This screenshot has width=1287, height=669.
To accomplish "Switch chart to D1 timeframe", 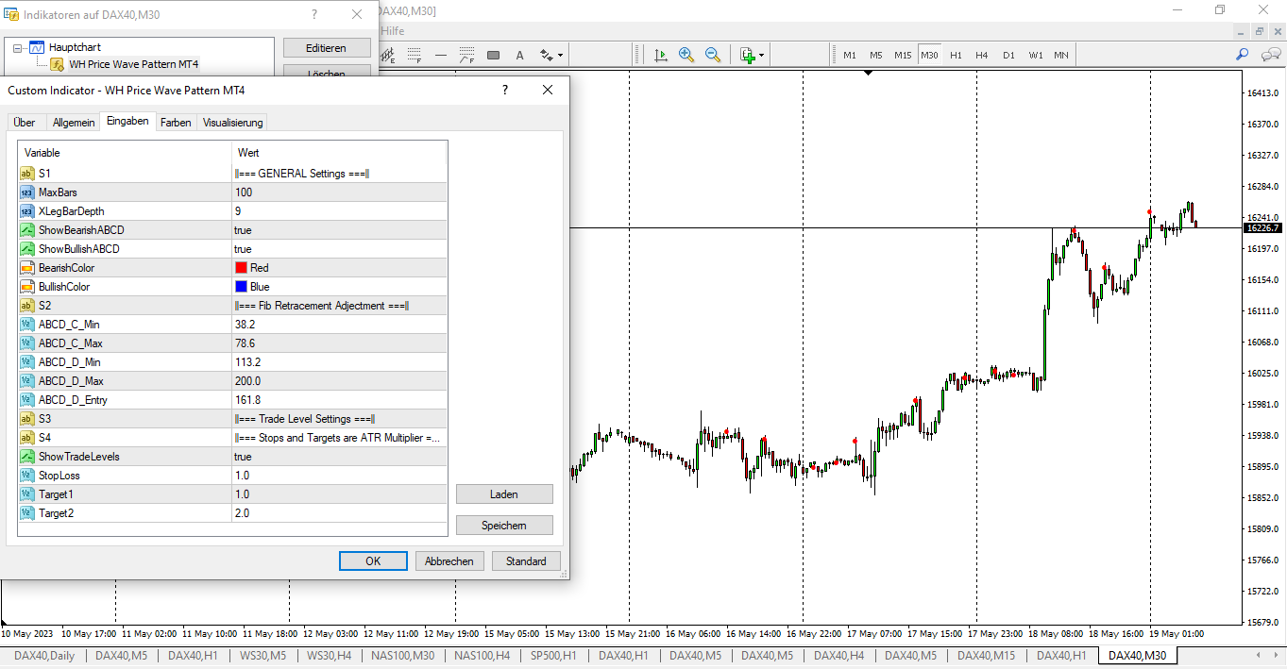I will click(x=1008, y=55).
